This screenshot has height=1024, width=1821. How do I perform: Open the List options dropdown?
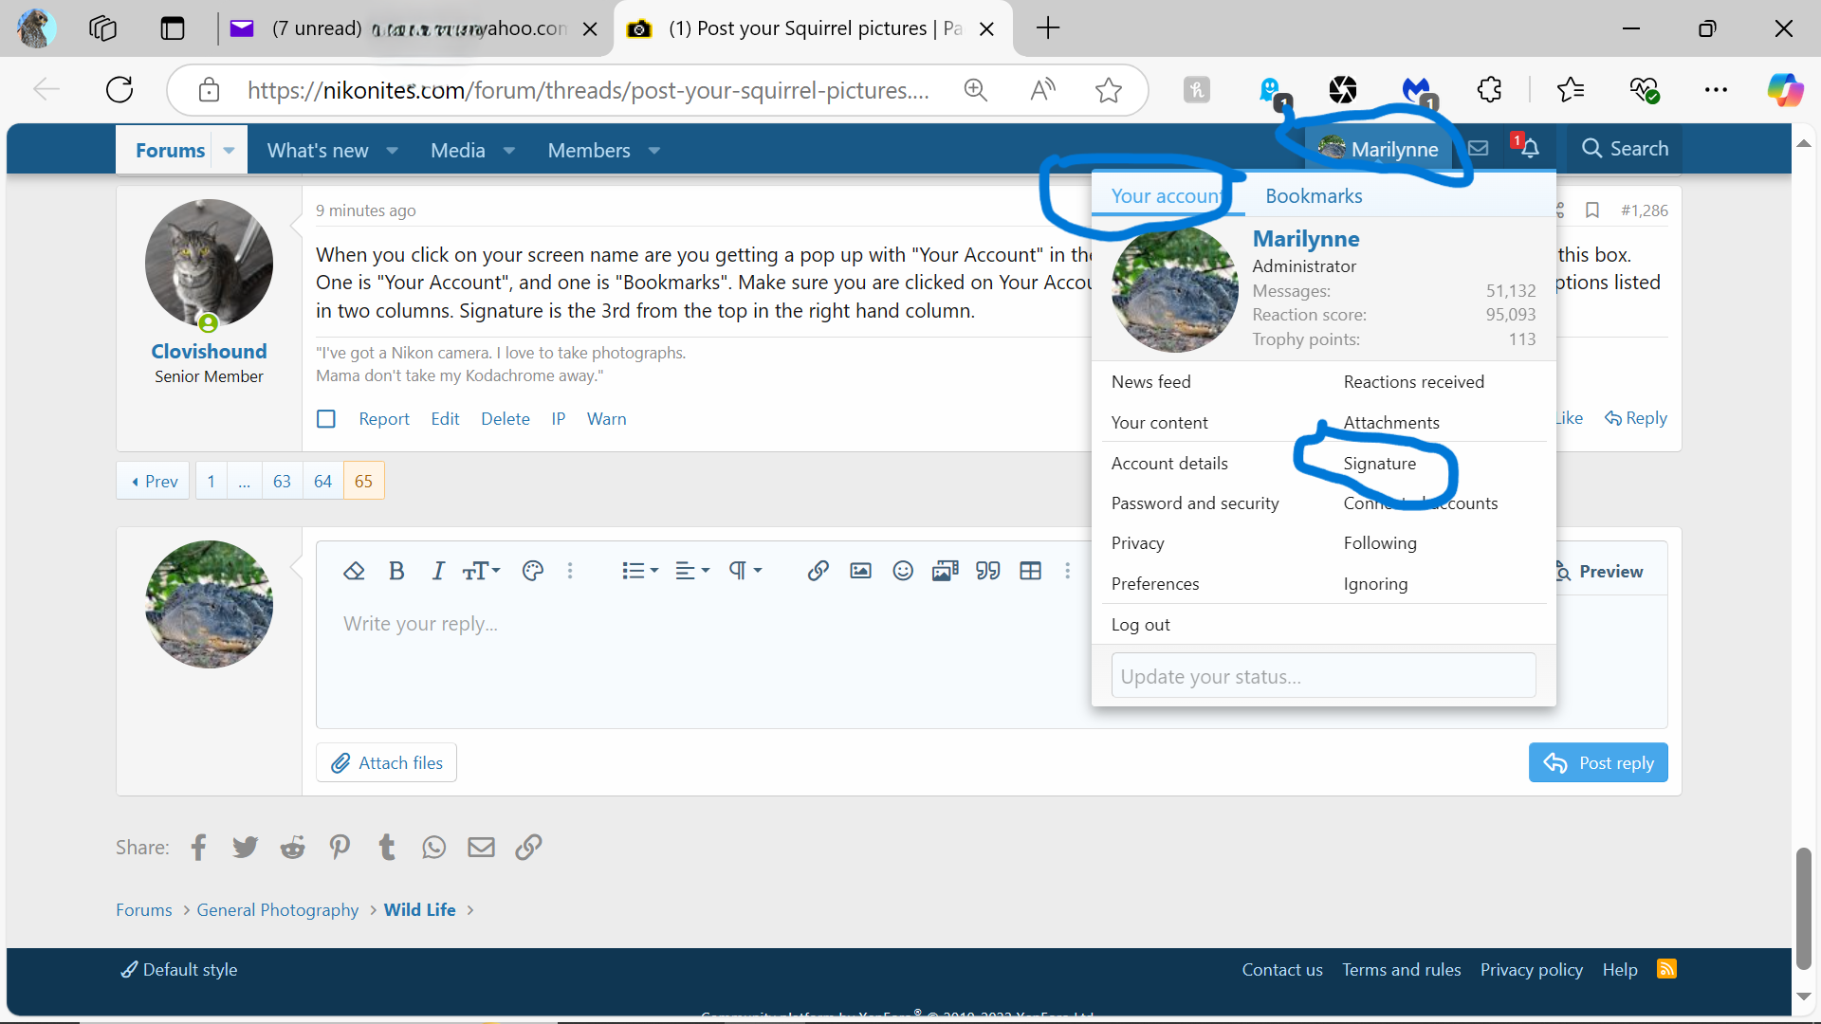640,571
